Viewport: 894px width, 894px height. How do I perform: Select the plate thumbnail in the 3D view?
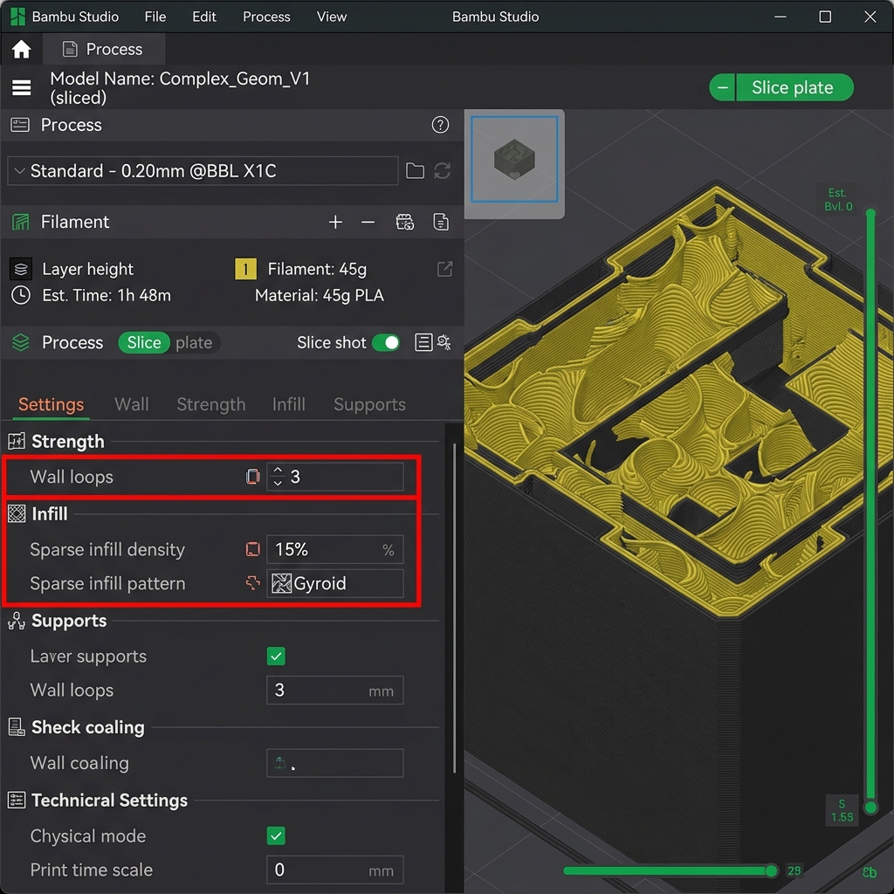(514, 159)
